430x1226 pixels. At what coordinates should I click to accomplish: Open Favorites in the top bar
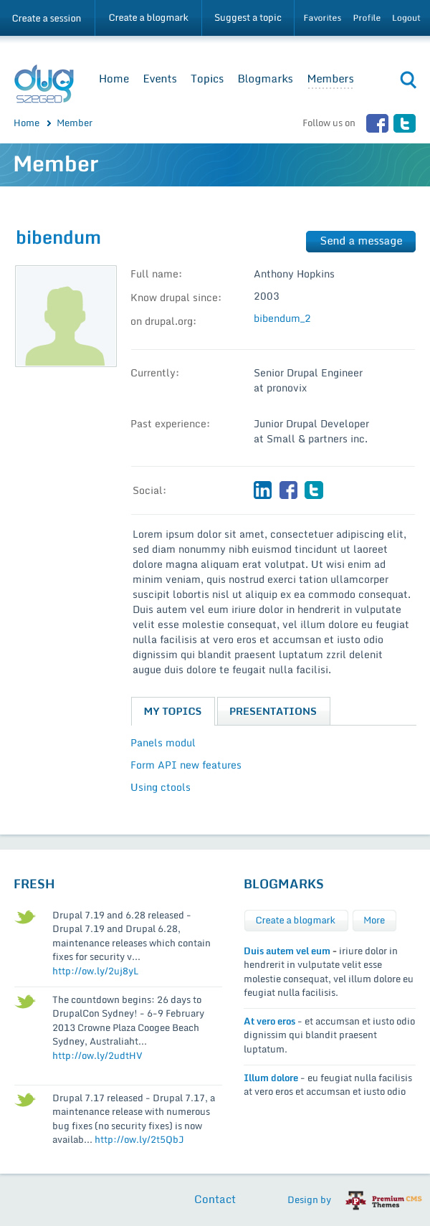click(x=322, y=18)
